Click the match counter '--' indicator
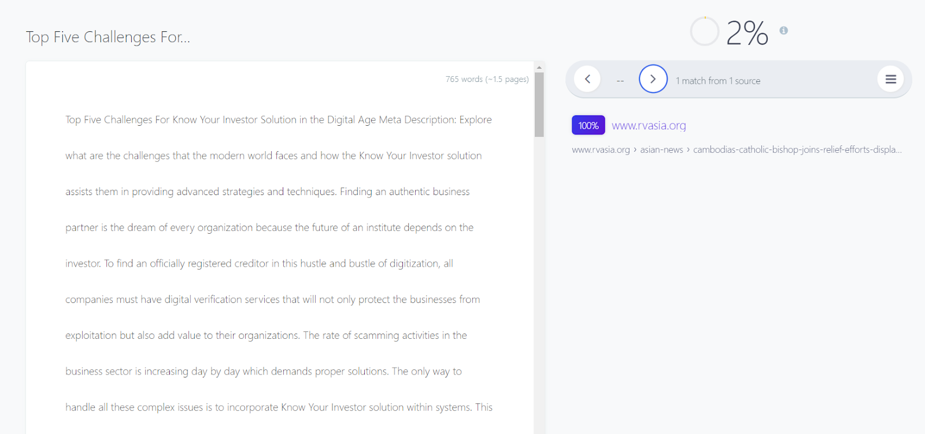 620,81
